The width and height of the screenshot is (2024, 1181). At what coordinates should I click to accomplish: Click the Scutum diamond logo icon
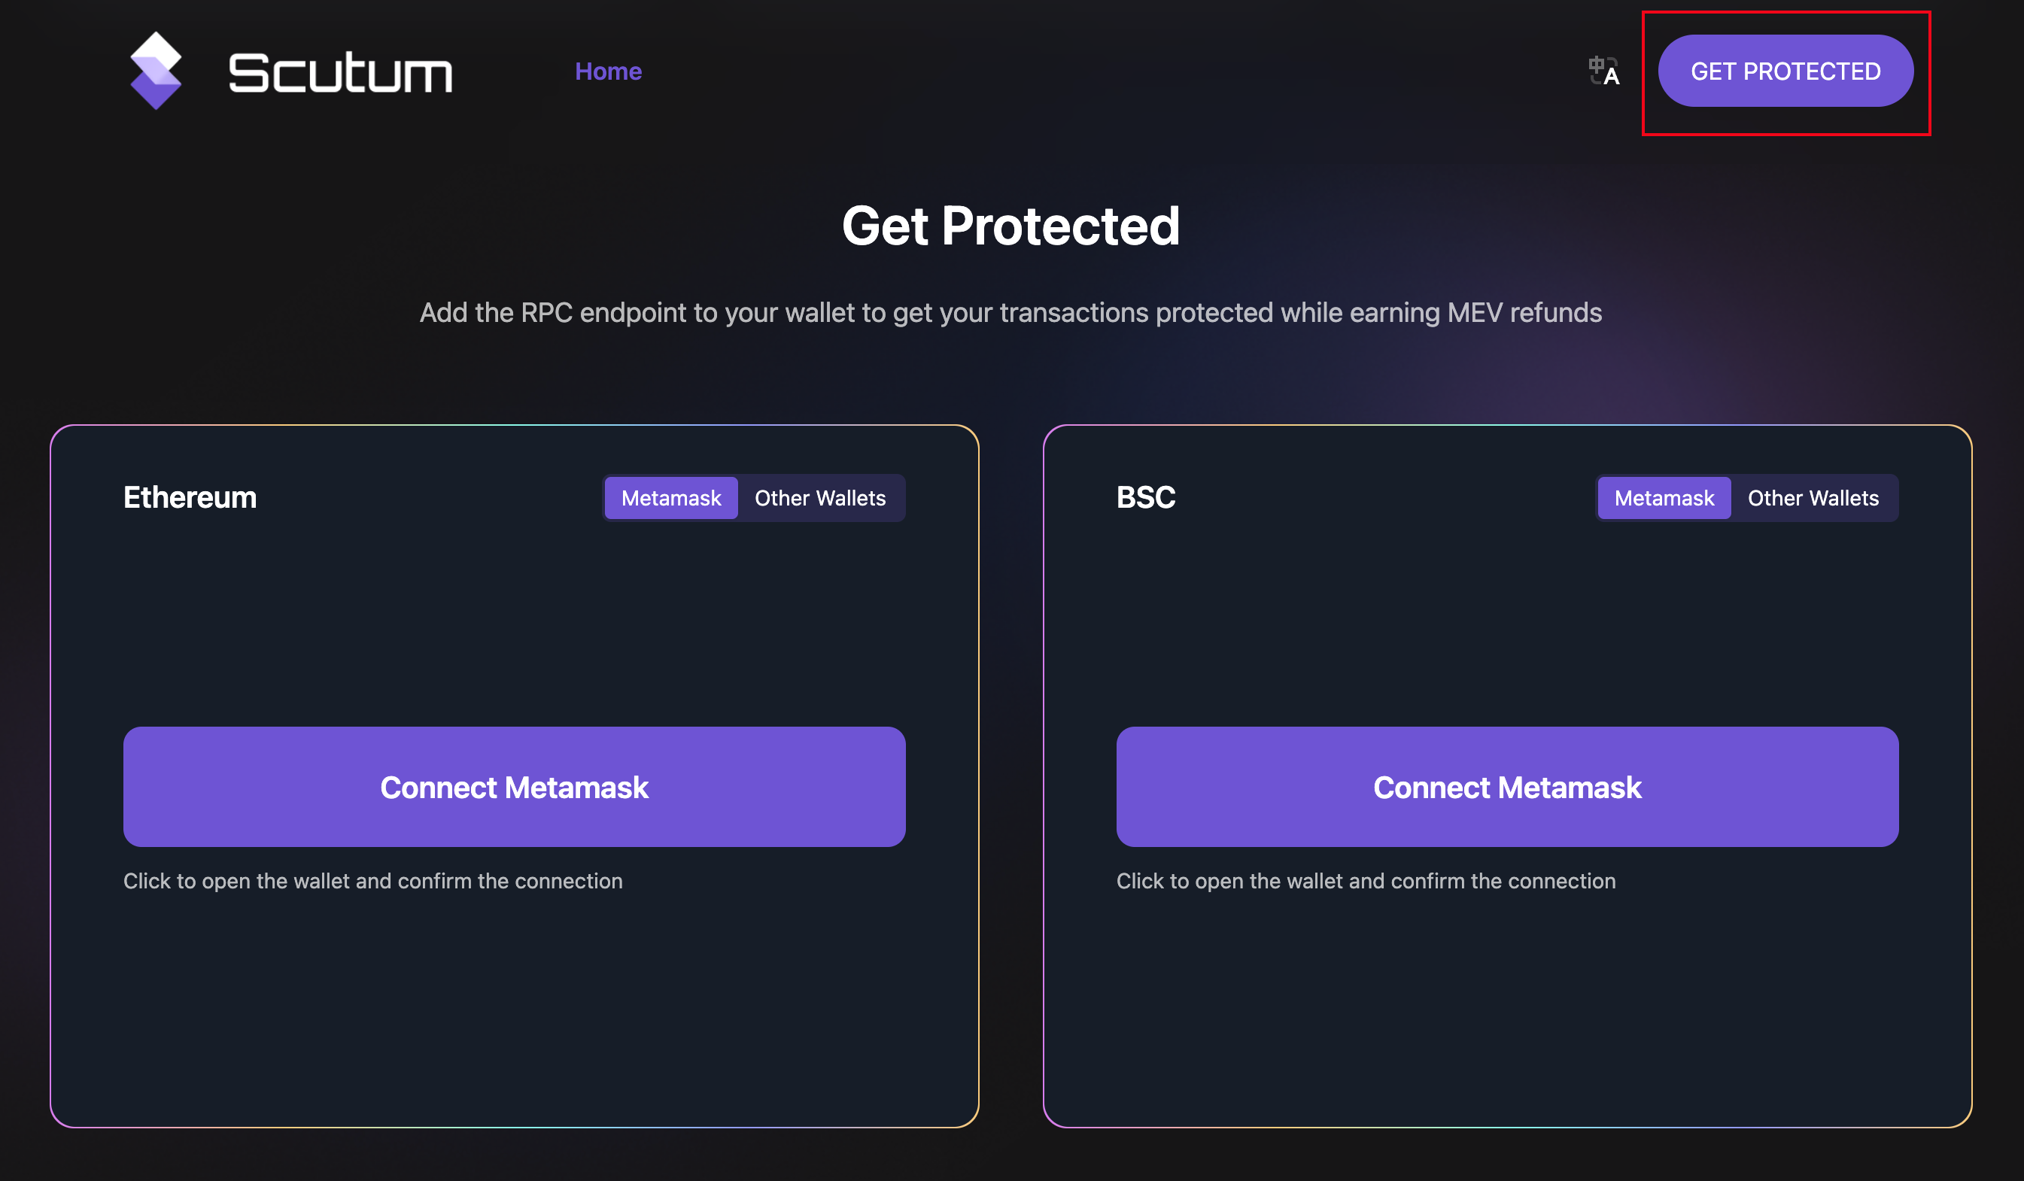click(x=156, y=71)
